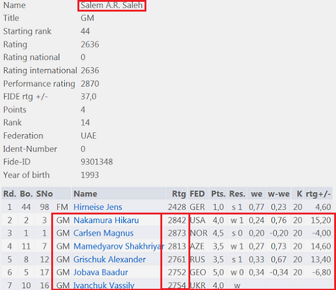Open Ivanchuk Vassily player link

(x=104, y=285)
